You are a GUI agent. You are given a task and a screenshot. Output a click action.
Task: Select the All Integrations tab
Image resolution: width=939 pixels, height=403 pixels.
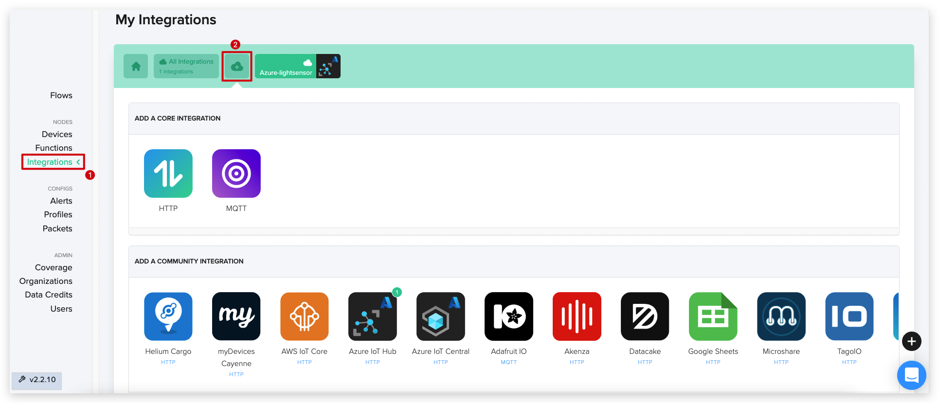tap(186, 66)
